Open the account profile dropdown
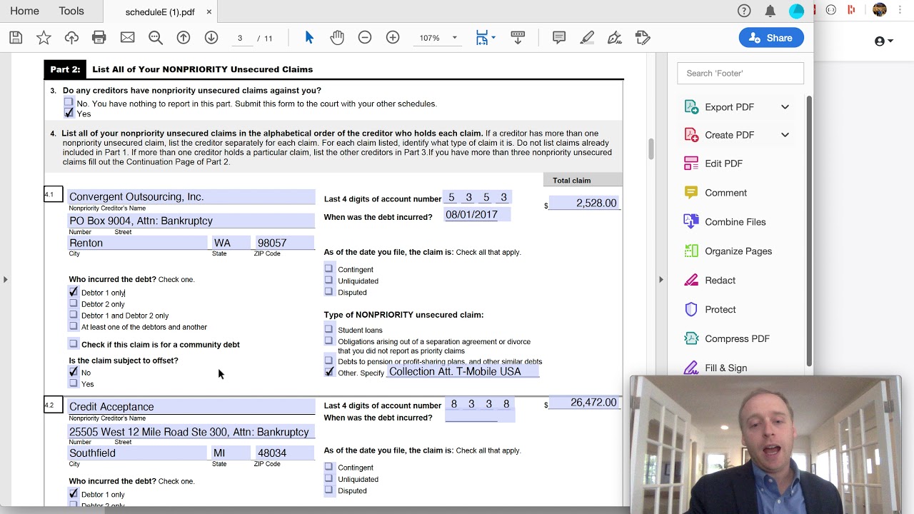 [x=883, y=41]
